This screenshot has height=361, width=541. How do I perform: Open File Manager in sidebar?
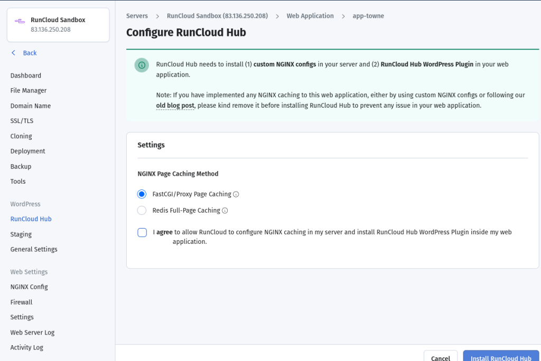(29, 91)
